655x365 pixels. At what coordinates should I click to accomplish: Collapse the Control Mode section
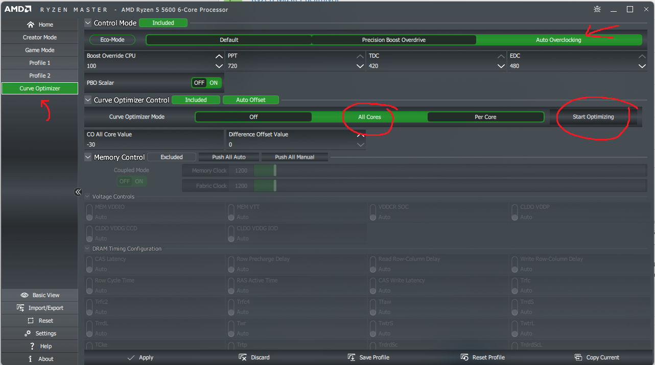88,23
